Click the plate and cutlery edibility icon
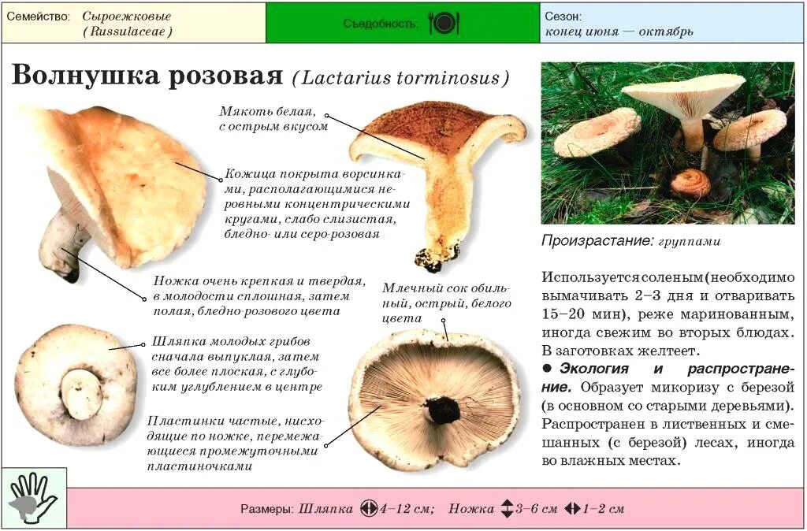 click(444, 23)
